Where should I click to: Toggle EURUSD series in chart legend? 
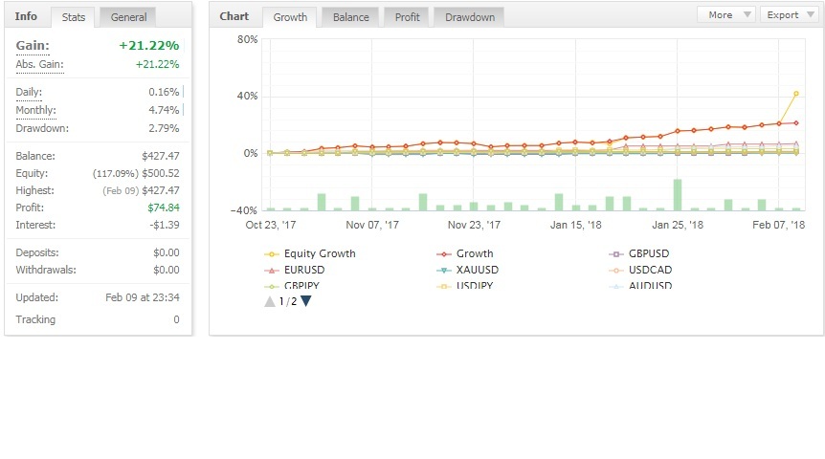click(x=295, y=270)
